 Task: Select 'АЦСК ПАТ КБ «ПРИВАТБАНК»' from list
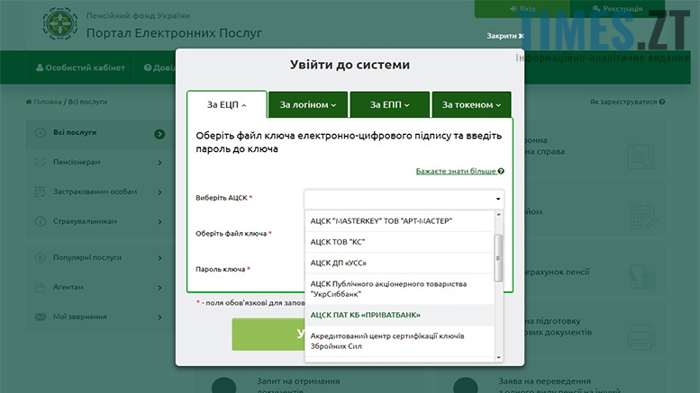tap(365, 315)
